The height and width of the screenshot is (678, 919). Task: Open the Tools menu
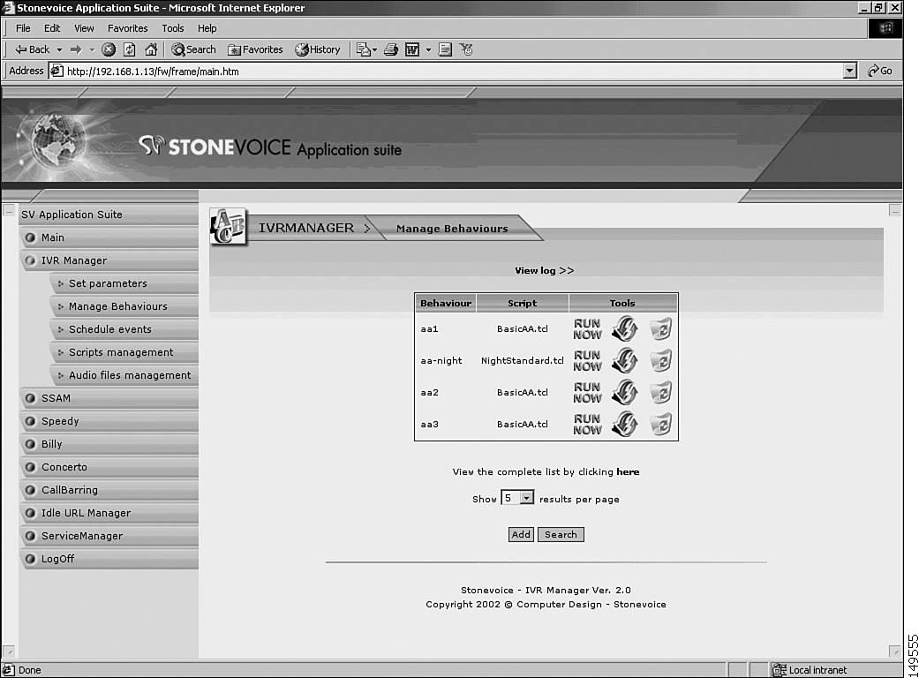click(172, 28)
